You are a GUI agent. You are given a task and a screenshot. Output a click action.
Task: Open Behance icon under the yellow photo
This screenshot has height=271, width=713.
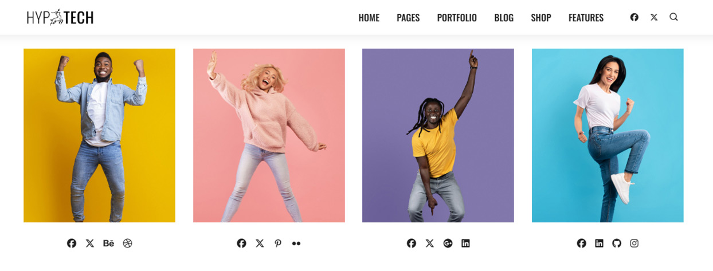[108, 243]
